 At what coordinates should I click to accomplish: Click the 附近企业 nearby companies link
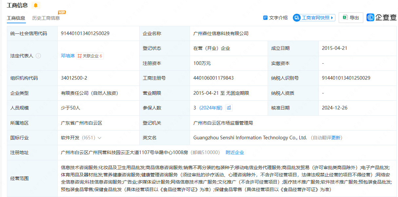point(235,152)
